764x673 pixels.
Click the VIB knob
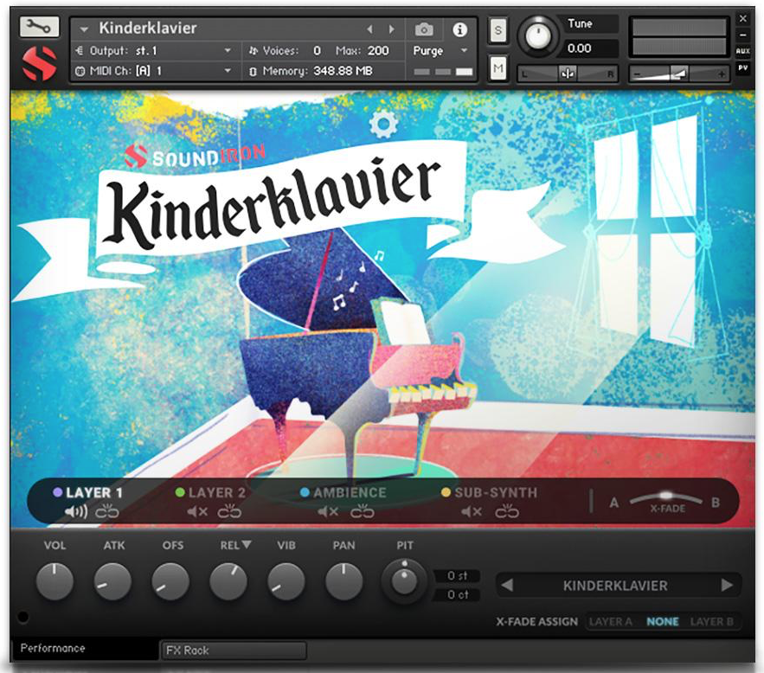tap(286, 581)
